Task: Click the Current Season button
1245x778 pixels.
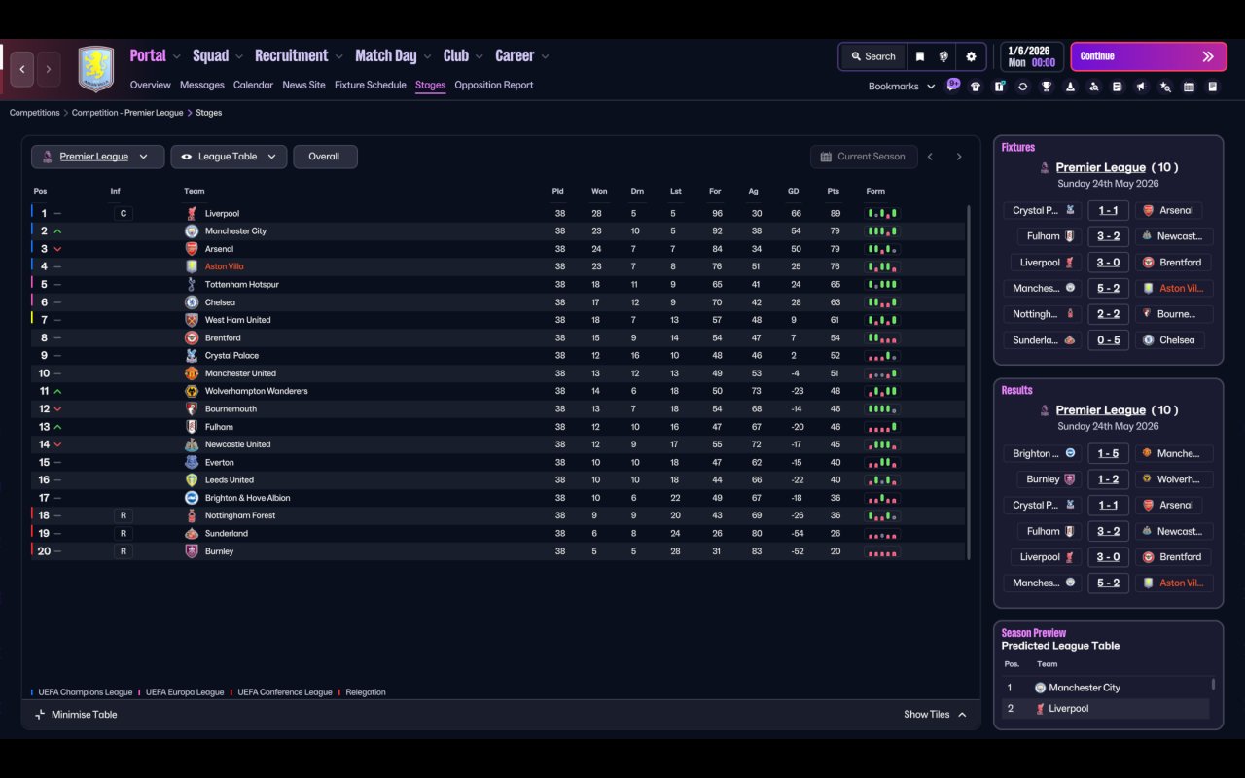Action: [863, 157]
